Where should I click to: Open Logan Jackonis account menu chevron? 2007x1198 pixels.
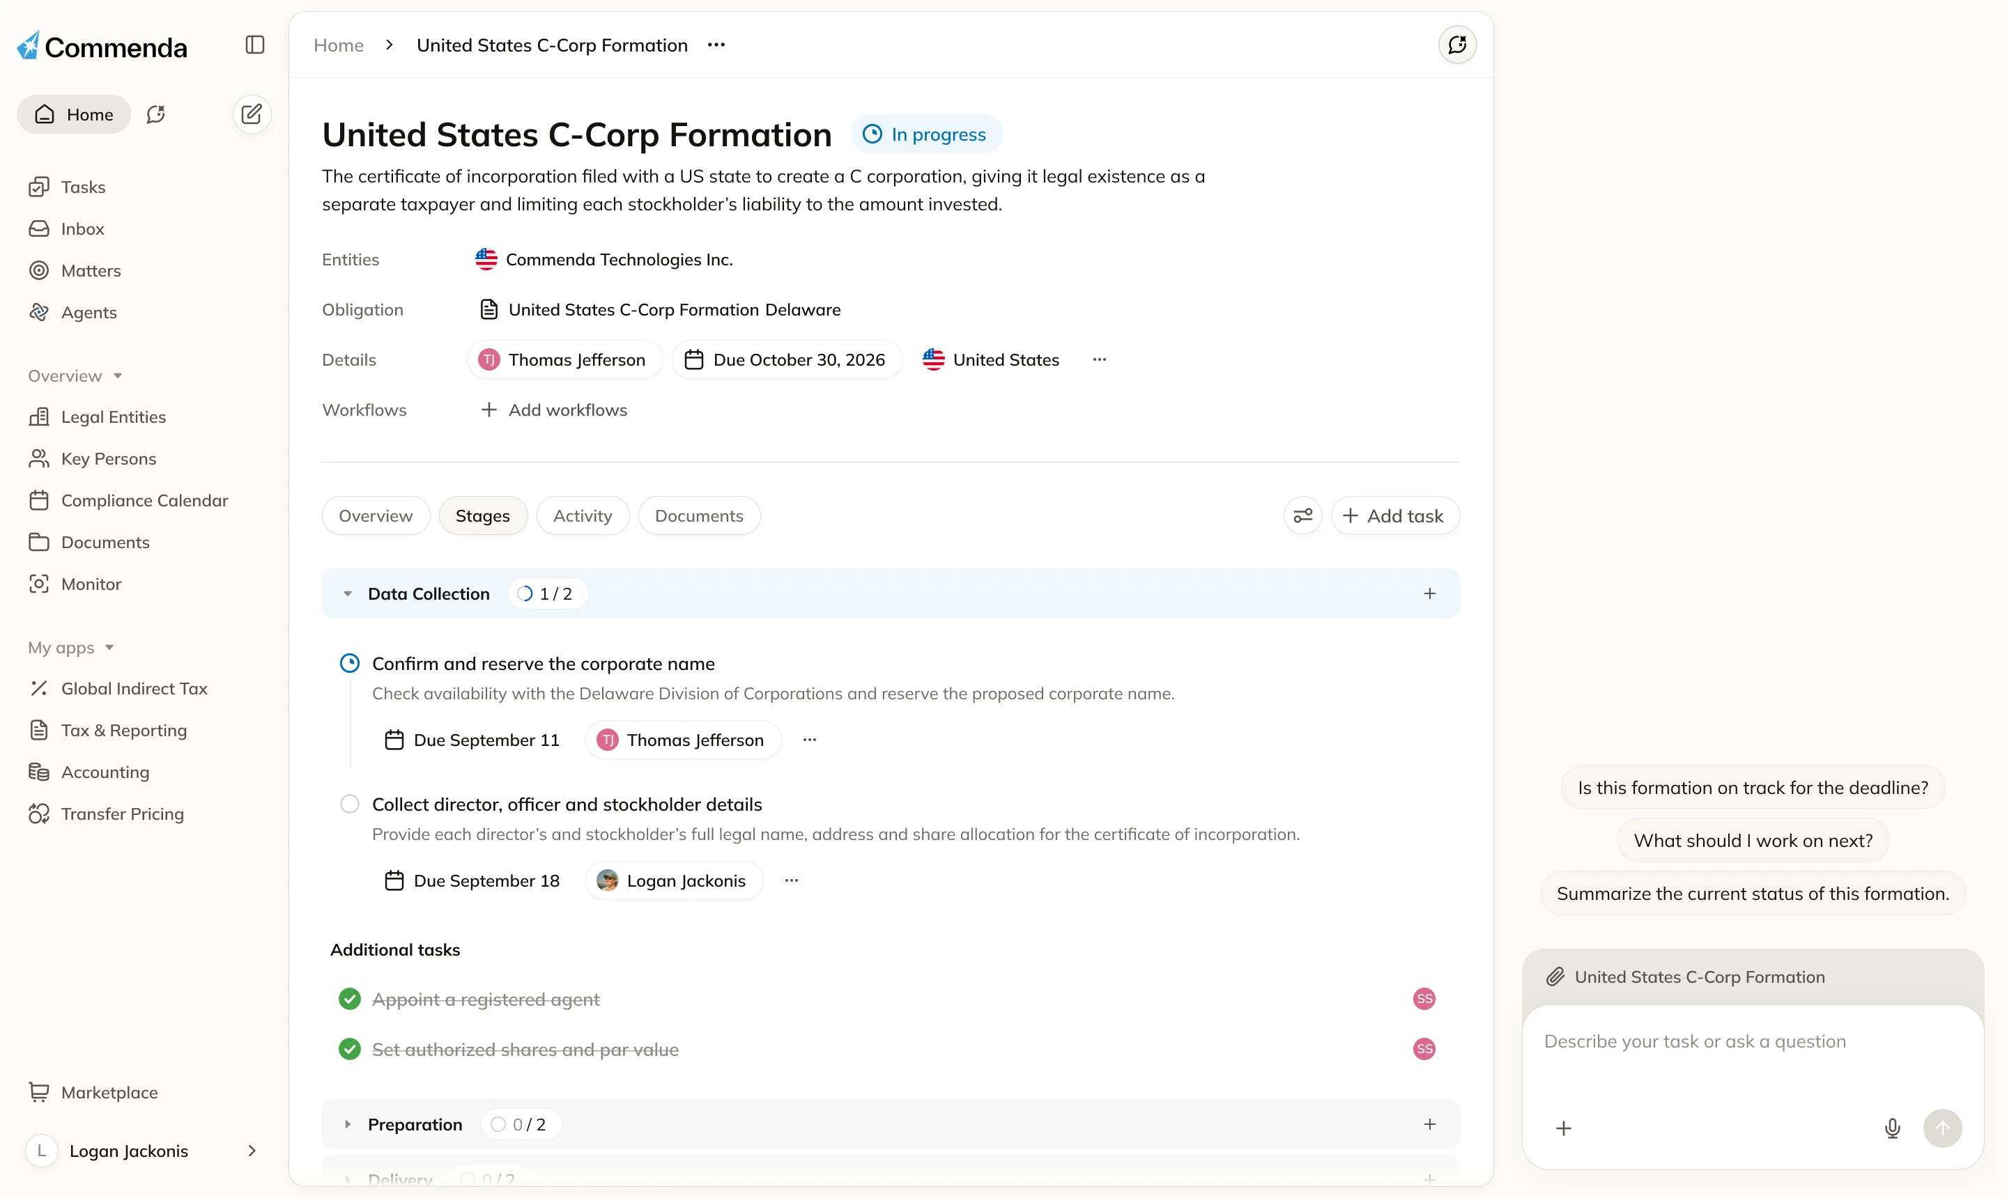point(252,1151)
